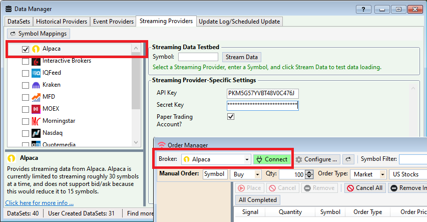The width and height of the screenshot is (427, 222).
Task: Click the Alpaca icon in the description panel
Action: pyautogui.click(x=12, y=158)
